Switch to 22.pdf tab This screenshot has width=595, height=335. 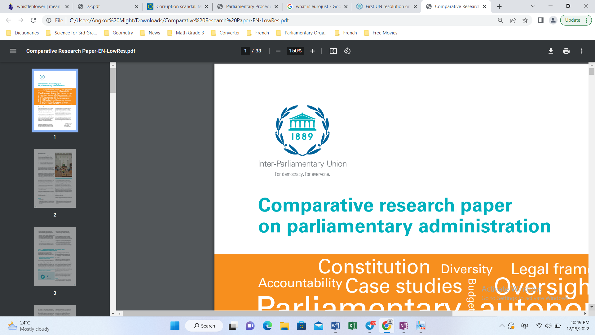point(108,7)
